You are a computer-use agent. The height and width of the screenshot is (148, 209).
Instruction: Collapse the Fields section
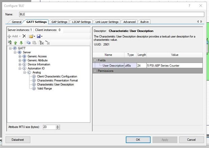pos(95,60)
